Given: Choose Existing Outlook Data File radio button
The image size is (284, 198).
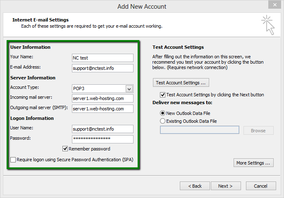Looking at the screenshot, I should tap(162, 121).
